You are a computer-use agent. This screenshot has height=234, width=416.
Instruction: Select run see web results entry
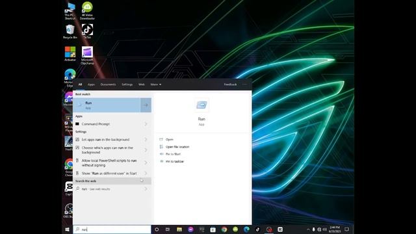(x=107, y=189)
